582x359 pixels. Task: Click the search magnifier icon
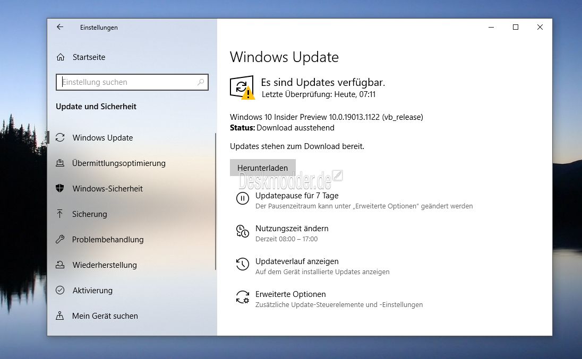point(200,82)
